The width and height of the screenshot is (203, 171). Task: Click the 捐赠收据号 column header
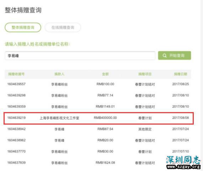[x=16, y=74]
